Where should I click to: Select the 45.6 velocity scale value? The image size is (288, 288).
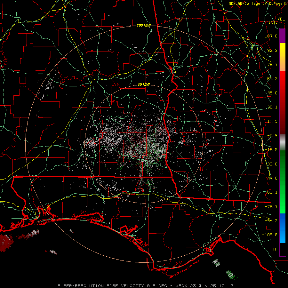tap(272, 93)
